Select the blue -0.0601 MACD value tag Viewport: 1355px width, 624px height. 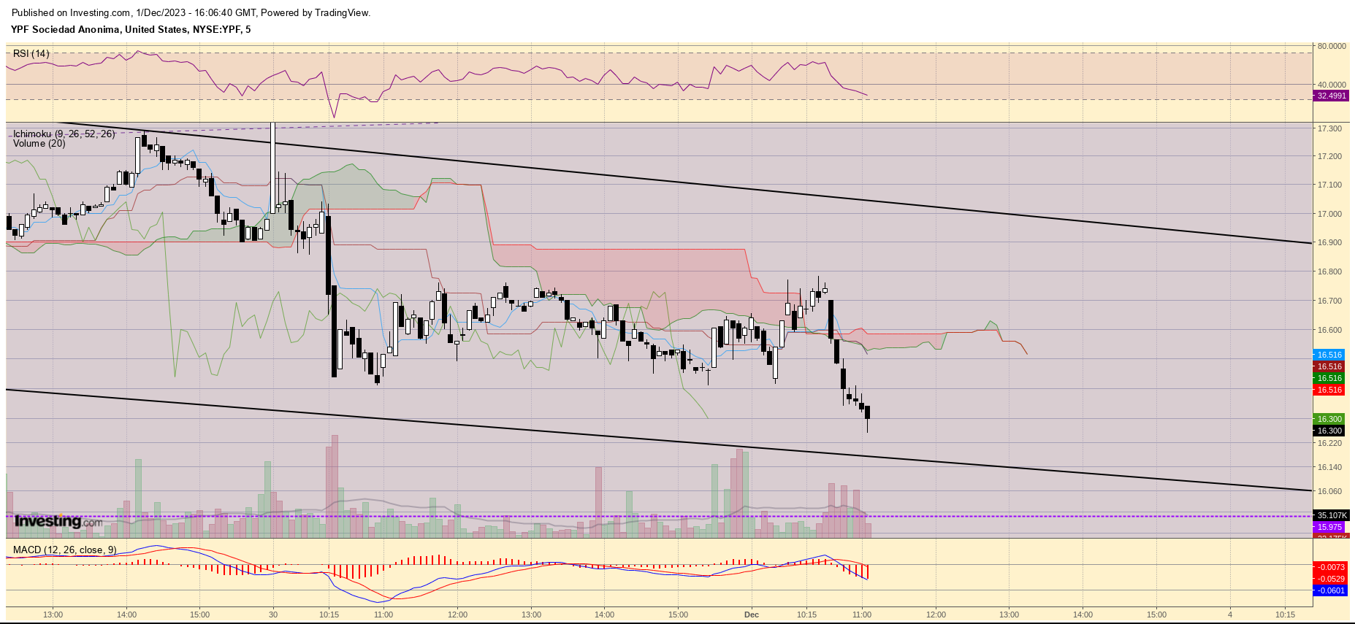coord(1329,590)
